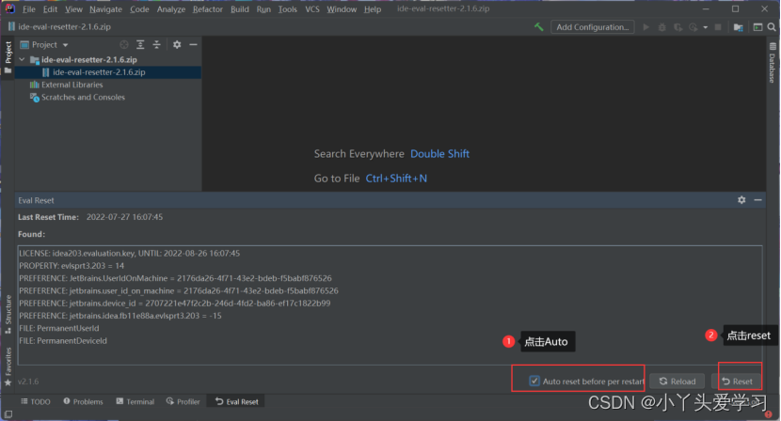Image resolution: width=781 pixels, height=421 pixels.
Task: Click the IntelliJ IDEA logo icon in title bar
Action: (x=9, y=8)
